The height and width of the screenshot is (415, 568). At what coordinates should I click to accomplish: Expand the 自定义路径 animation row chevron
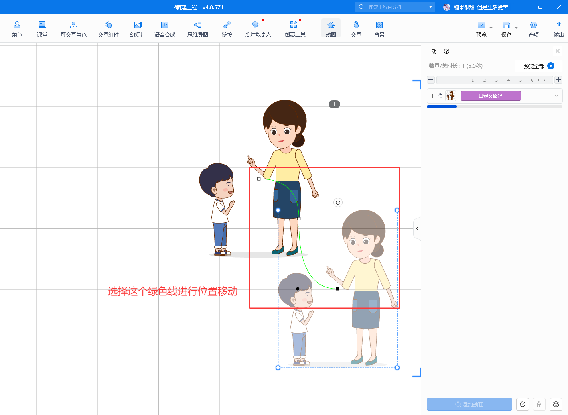[x=556, y=96]
